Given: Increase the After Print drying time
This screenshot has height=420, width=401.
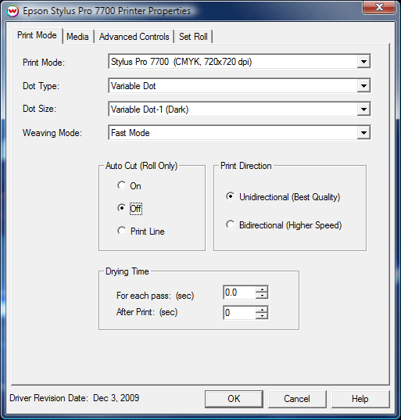Looking at the screenshot, I should (262, 310).
